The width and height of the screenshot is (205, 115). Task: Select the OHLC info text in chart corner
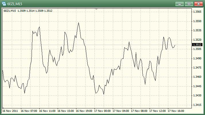coord(28,11)
